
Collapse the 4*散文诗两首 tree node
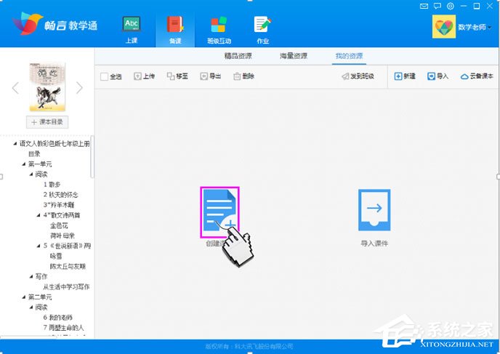39,215
